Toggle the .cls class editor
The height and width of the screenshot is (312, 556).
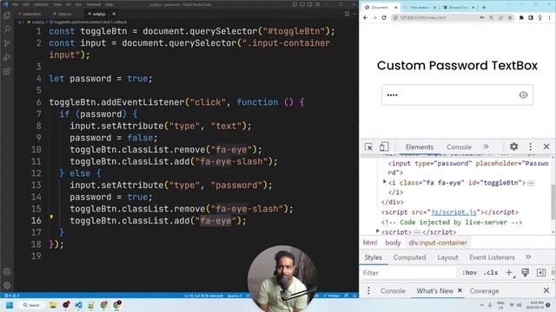pyautogui.click(x=491, y=273)
